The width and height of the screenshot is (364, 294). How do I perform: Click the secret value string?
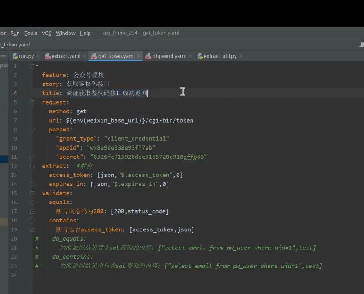(148, 157)
